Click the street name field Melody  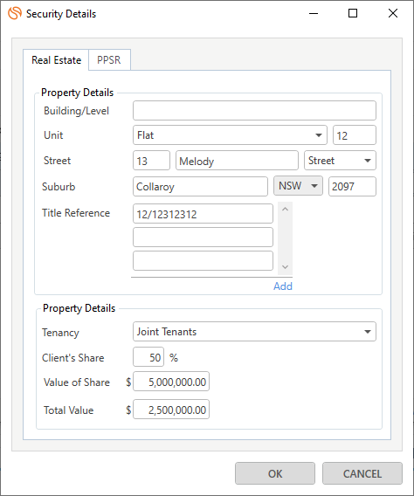(x=237, y=161)
